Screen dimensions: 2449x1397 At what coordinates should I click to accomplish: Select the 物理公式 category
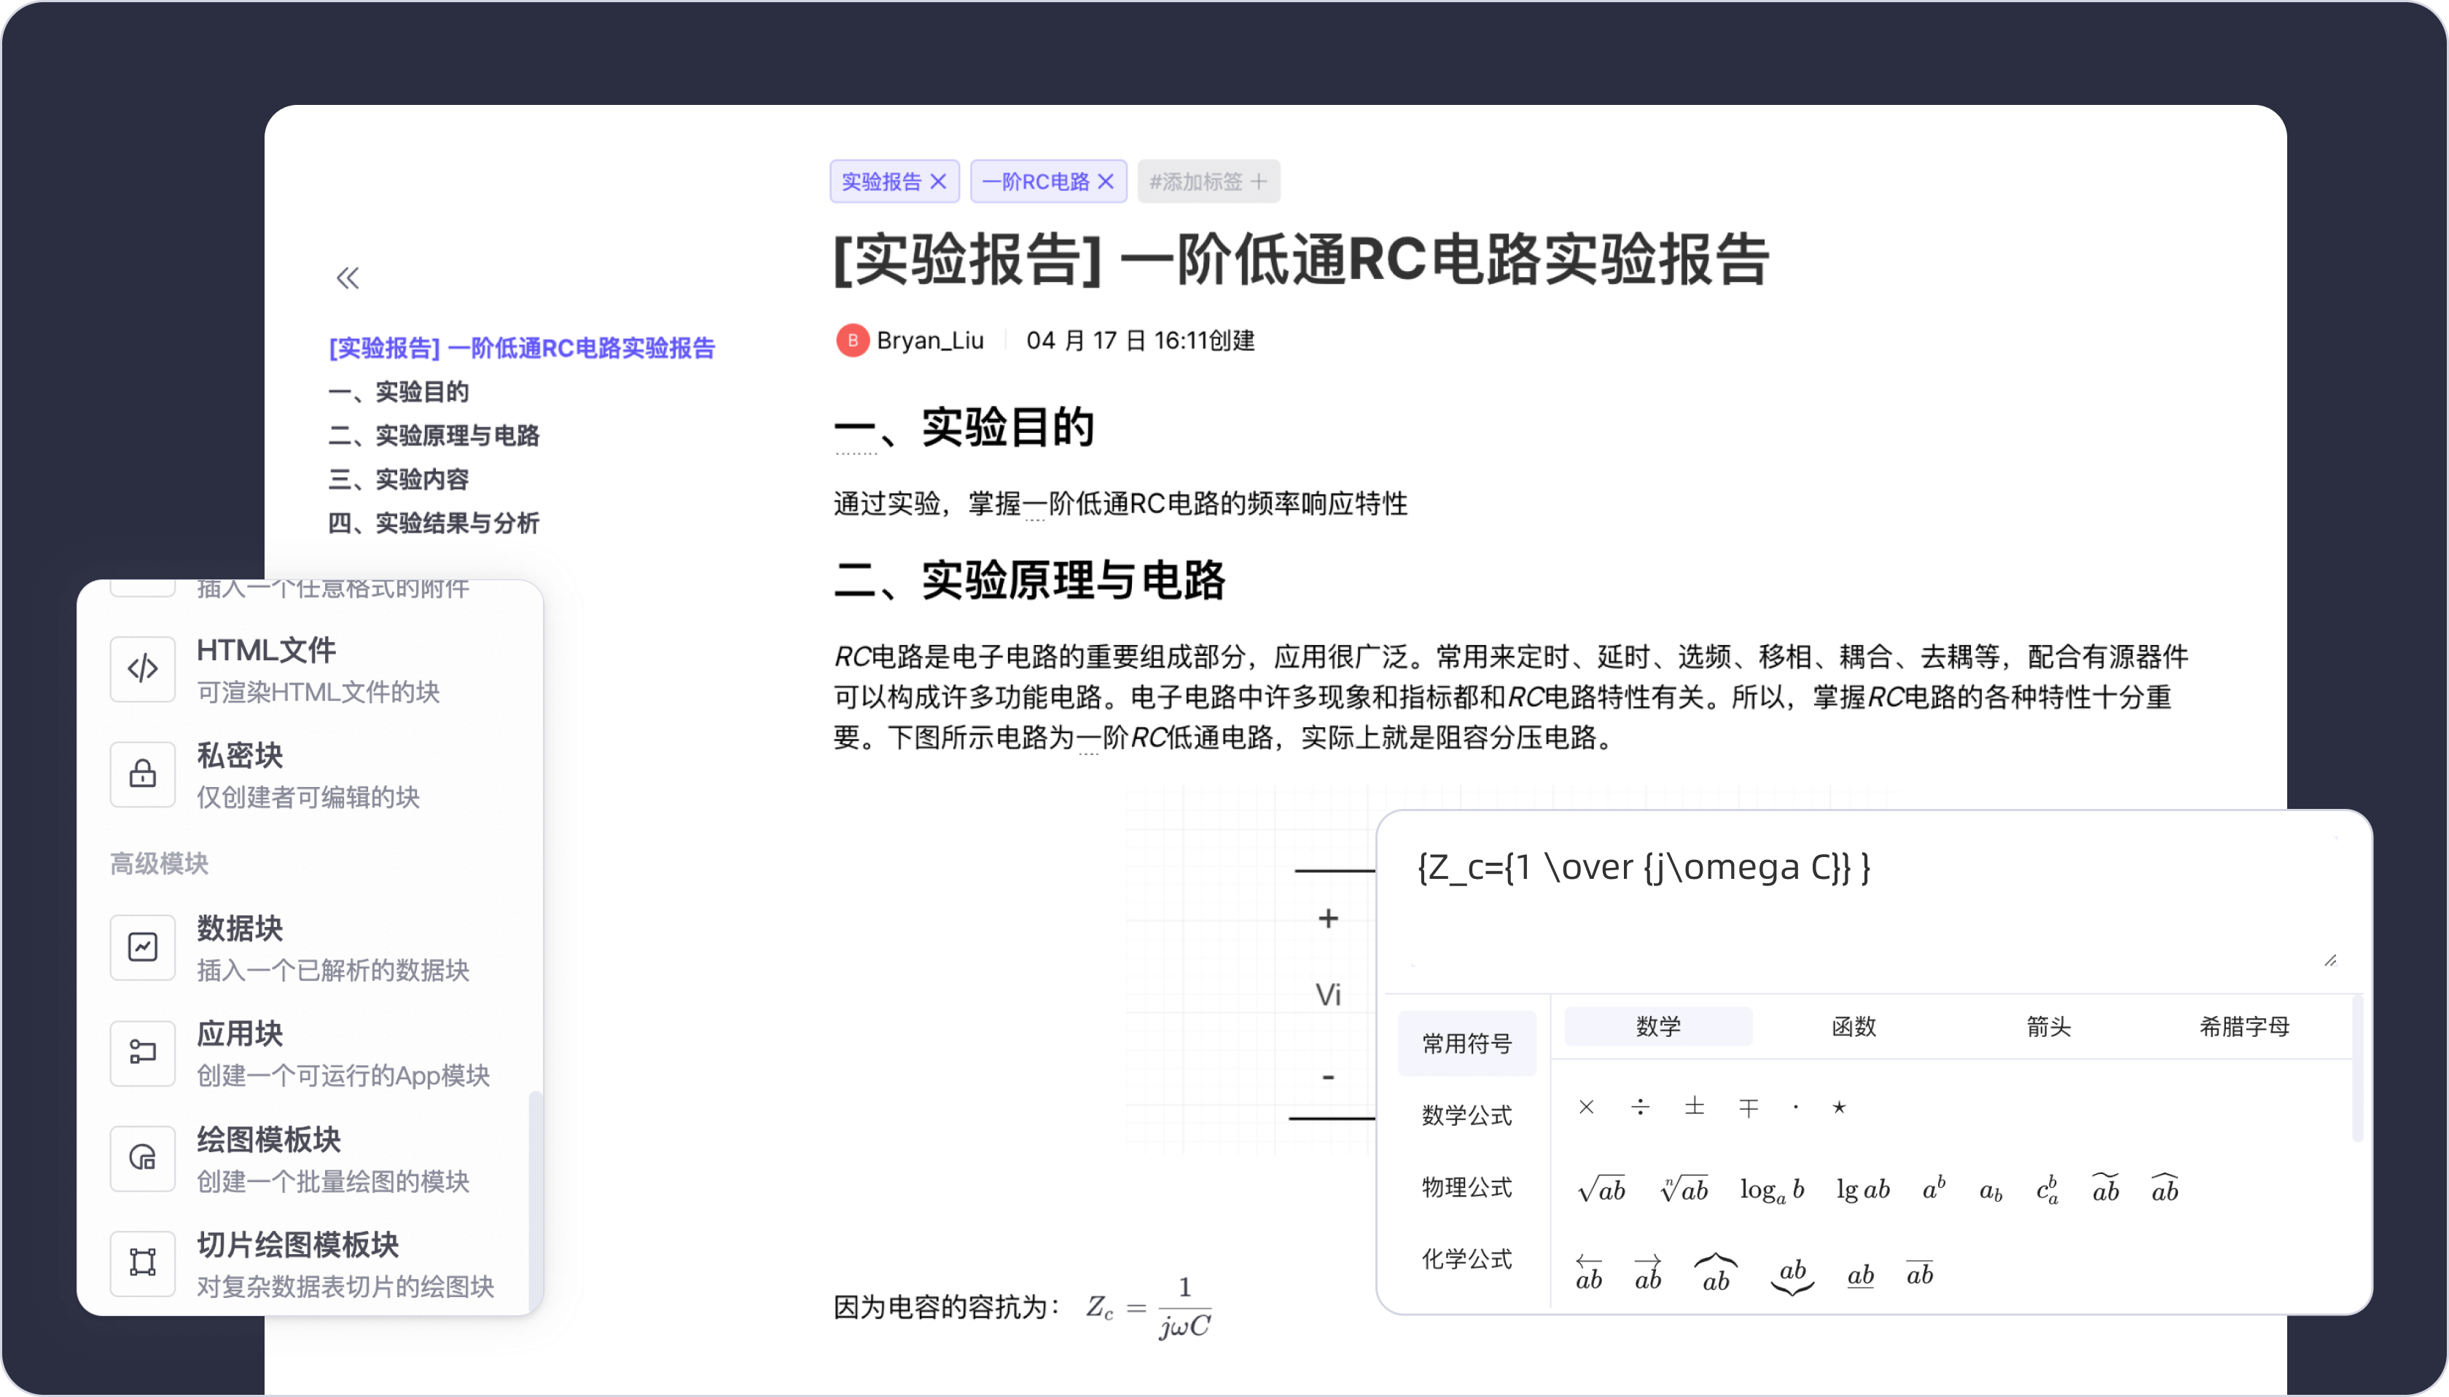1466,1187
